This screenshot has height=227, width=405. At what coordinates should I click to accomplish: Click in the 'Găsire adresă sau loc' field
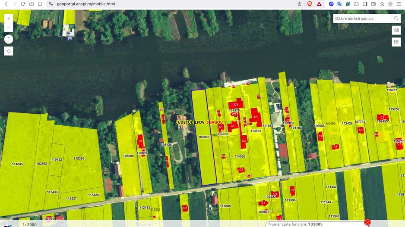(362, 19)
